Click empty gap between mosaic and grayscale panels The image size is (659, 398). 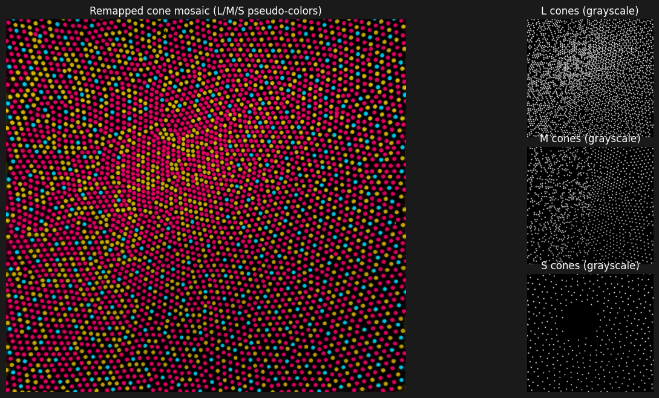point(466,200)
